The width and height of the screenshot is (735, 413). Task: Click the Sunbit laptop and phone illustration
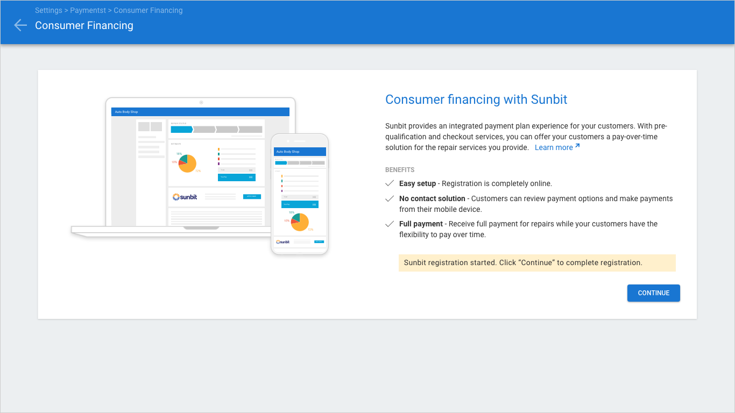click(x=200, y=176)
